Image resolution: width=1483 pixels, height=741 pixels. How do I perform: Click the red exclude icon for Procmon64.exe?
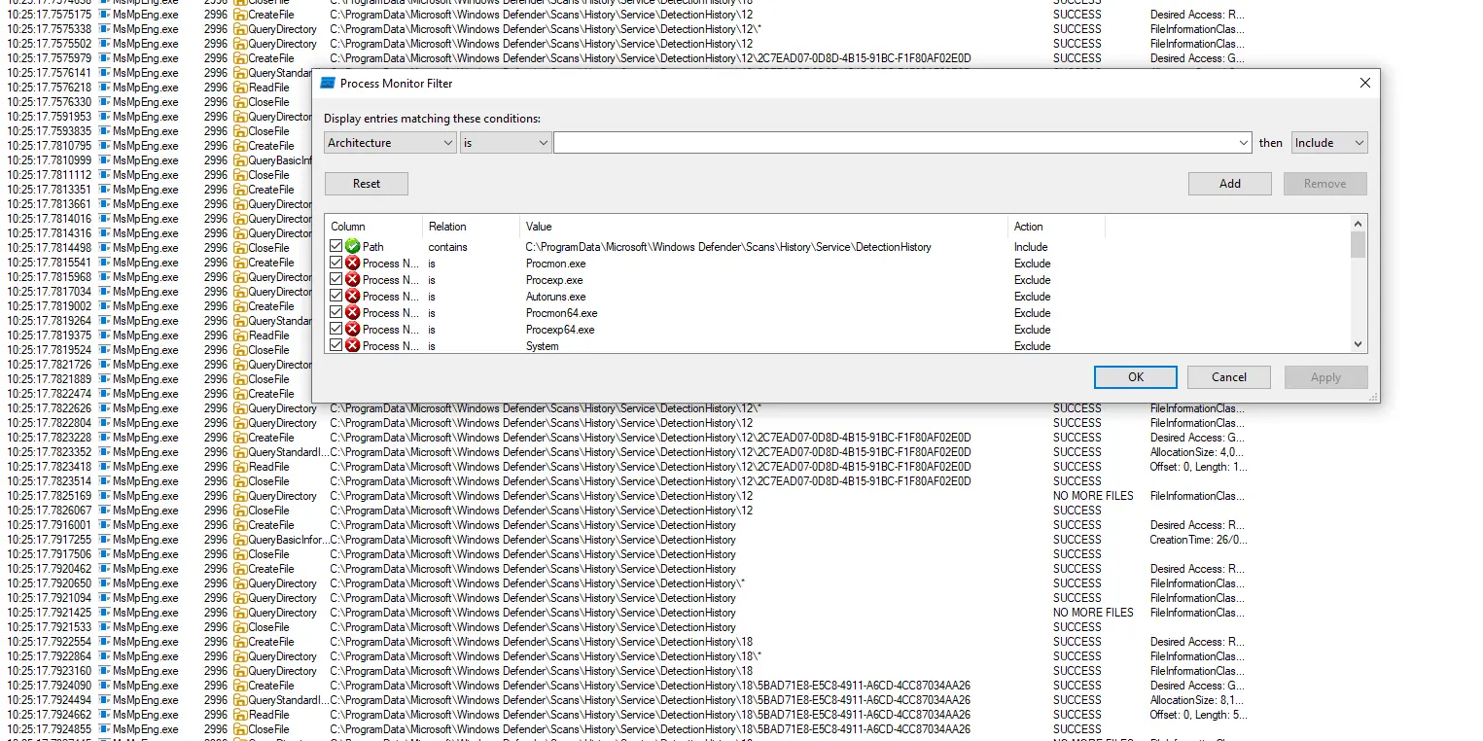[352, 313]
